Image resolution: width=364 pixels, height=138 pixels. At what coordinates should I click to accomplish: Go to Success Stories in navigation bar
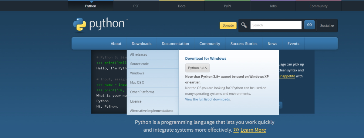click(x=244, y=44)
